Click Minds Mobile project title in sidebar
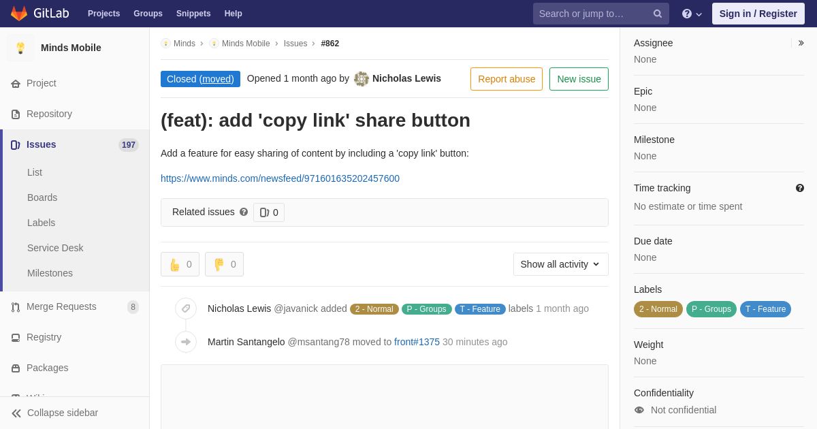The image size is (817, 429). [71, 48]
